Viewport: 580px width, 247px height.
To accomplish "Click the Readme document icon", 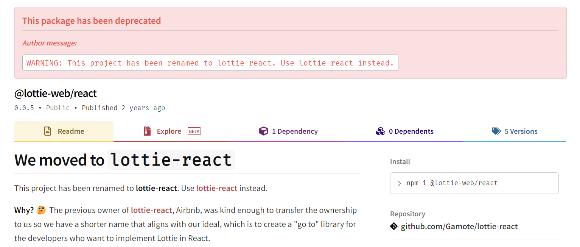I will point(48,131).
